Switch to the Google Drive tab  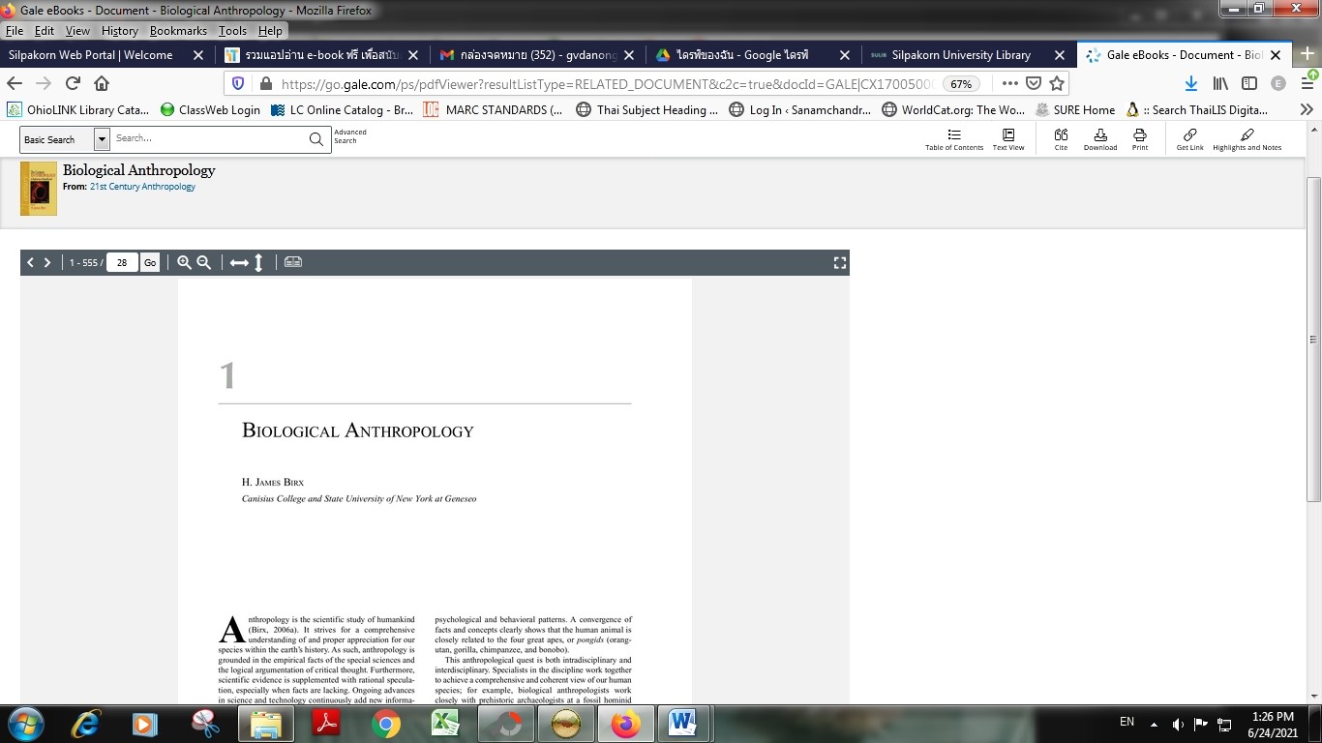(754, 55)
